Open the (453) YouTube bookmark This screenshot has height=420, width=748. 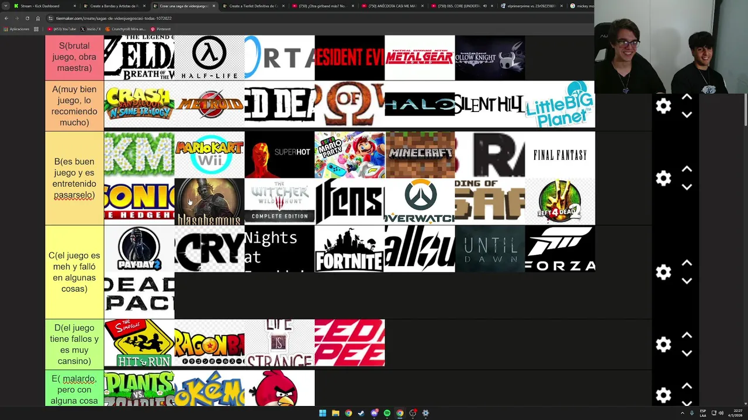click(62, 29)
